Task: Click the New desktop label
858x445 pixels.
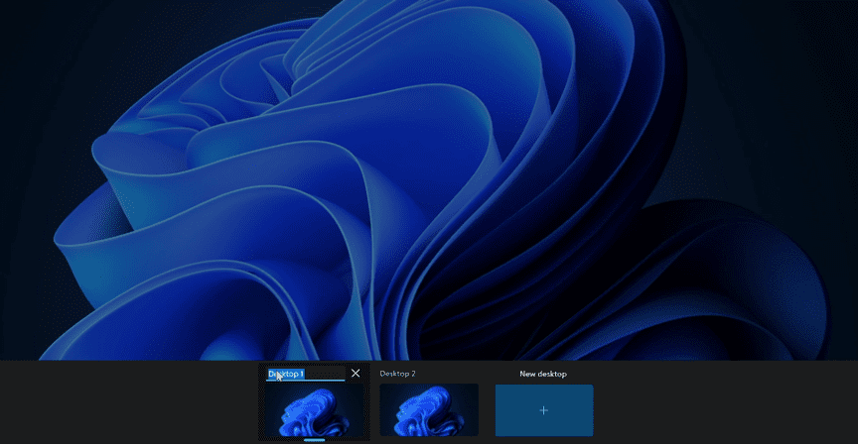Action: pos(543,374)
